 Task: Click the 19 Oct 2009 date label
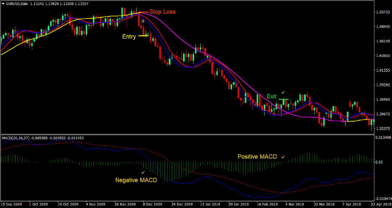pos(68,204)
